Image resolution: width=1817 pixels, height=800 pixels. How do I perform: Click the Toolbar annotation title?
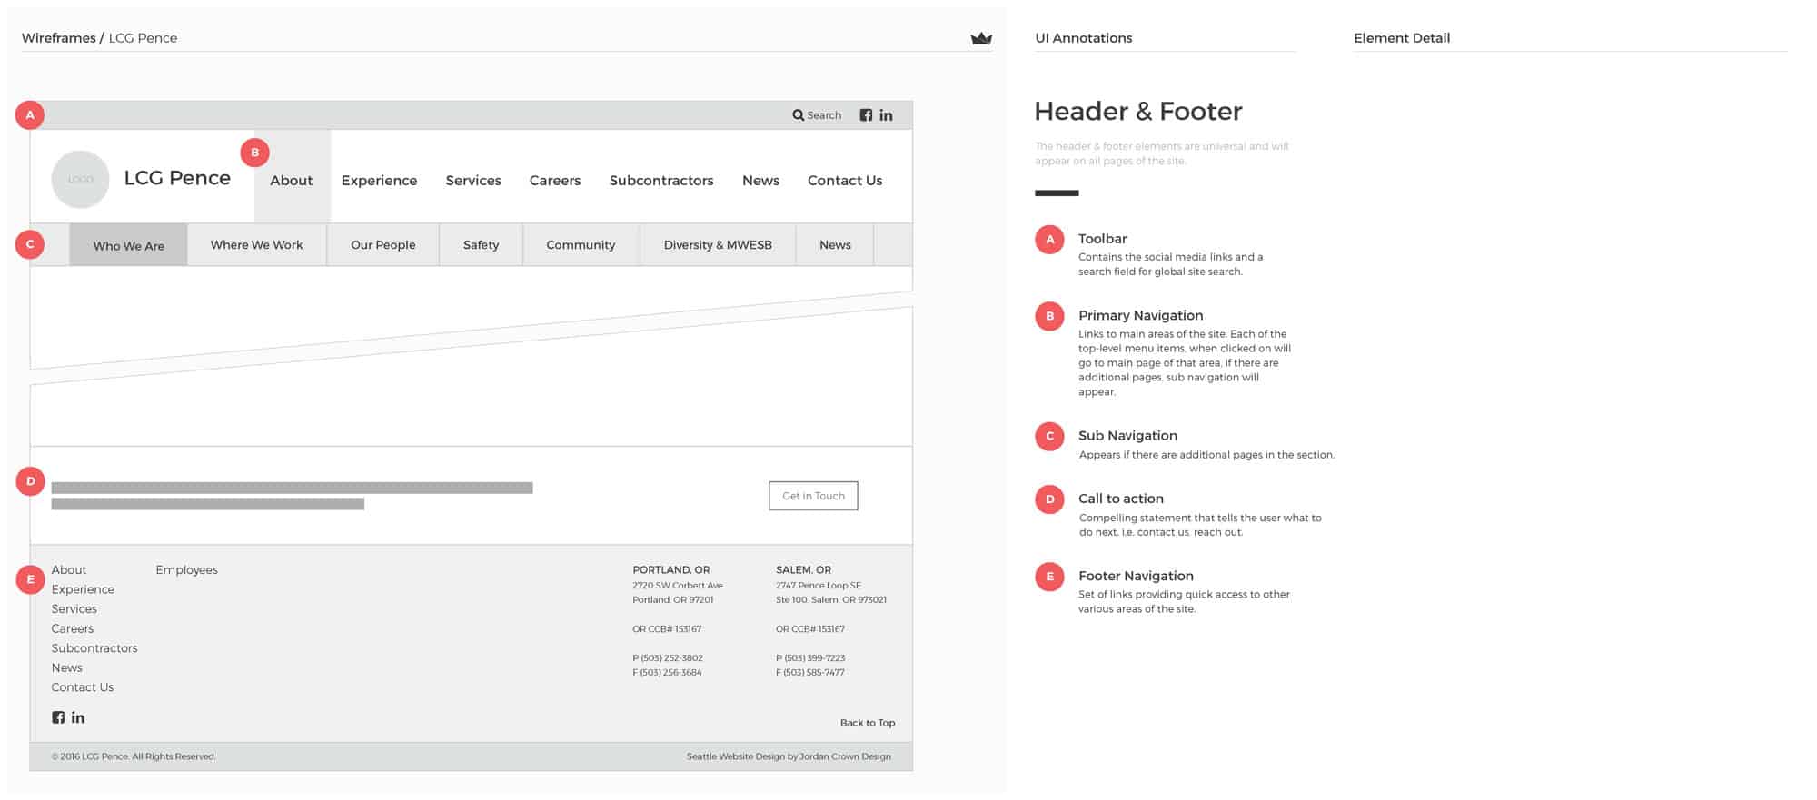tap(1102, 239)
